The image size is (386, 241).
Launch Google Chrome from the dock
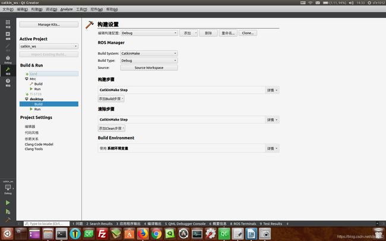pyautogui.click(x=156, y=234)
